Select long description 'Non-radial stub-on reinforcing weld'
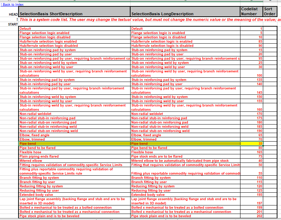This screenshot has height=220, width=281. tap(185, 131)
